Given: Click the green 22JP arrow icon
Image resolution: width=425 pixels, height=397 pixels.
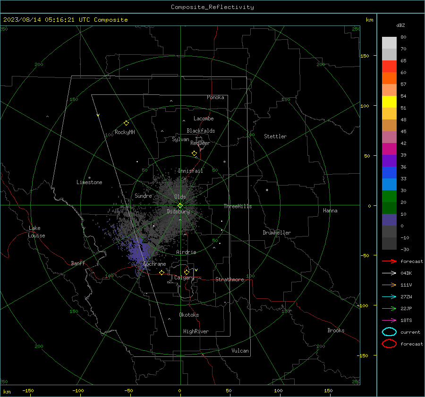Looking at the screenshot, I should [x=389, y=308].
